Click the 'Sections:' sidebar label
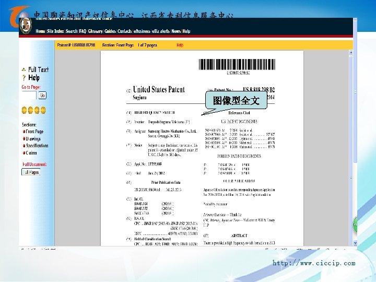The height and width of the screenshot is (282, 376). 29,125
